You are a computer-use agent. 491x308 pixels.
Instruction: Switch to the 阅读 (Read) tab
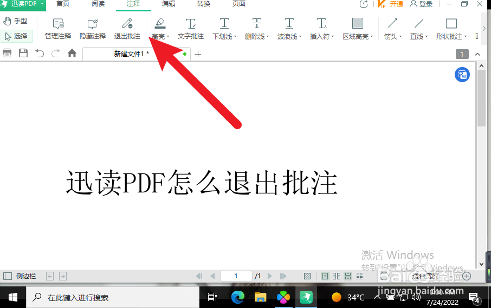click(x=98, y=4)
